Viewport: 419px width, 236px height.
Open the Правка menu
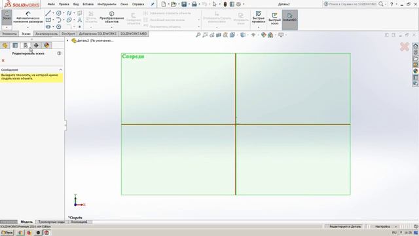coord(64,5)
